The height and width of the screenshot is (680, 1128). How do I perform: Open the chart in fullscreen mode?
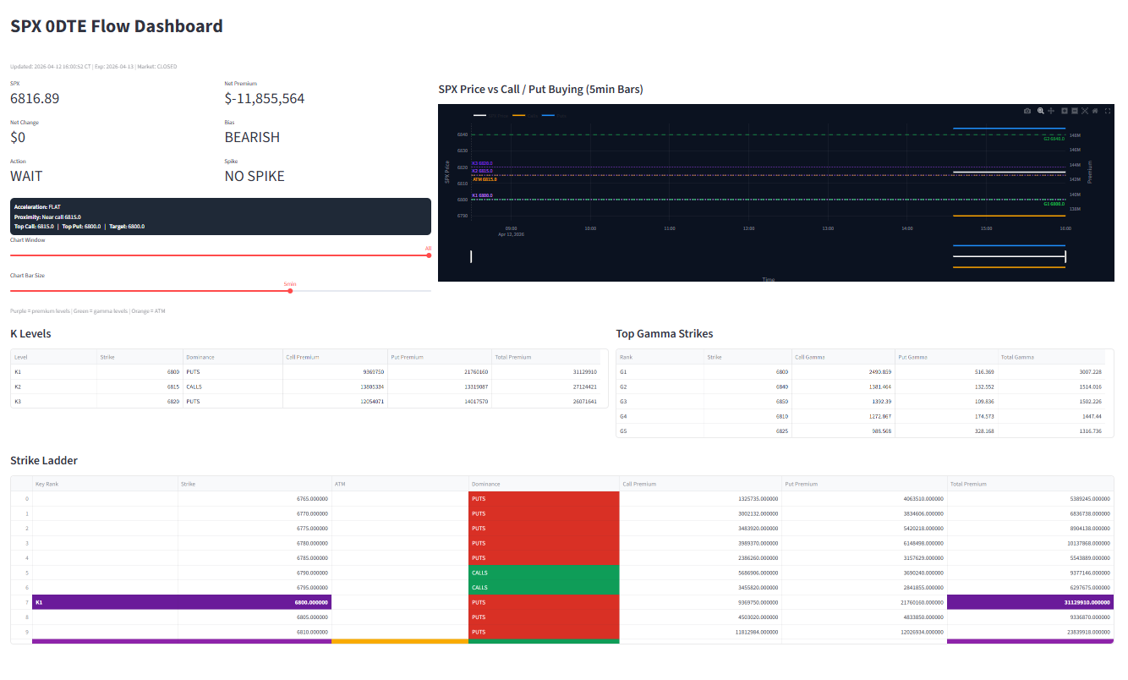(1108, 111)
